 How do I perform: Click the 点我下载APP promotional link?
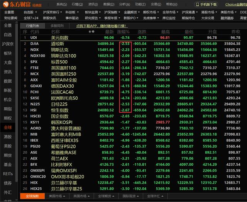pyautogui.click(x=102, y=26)
